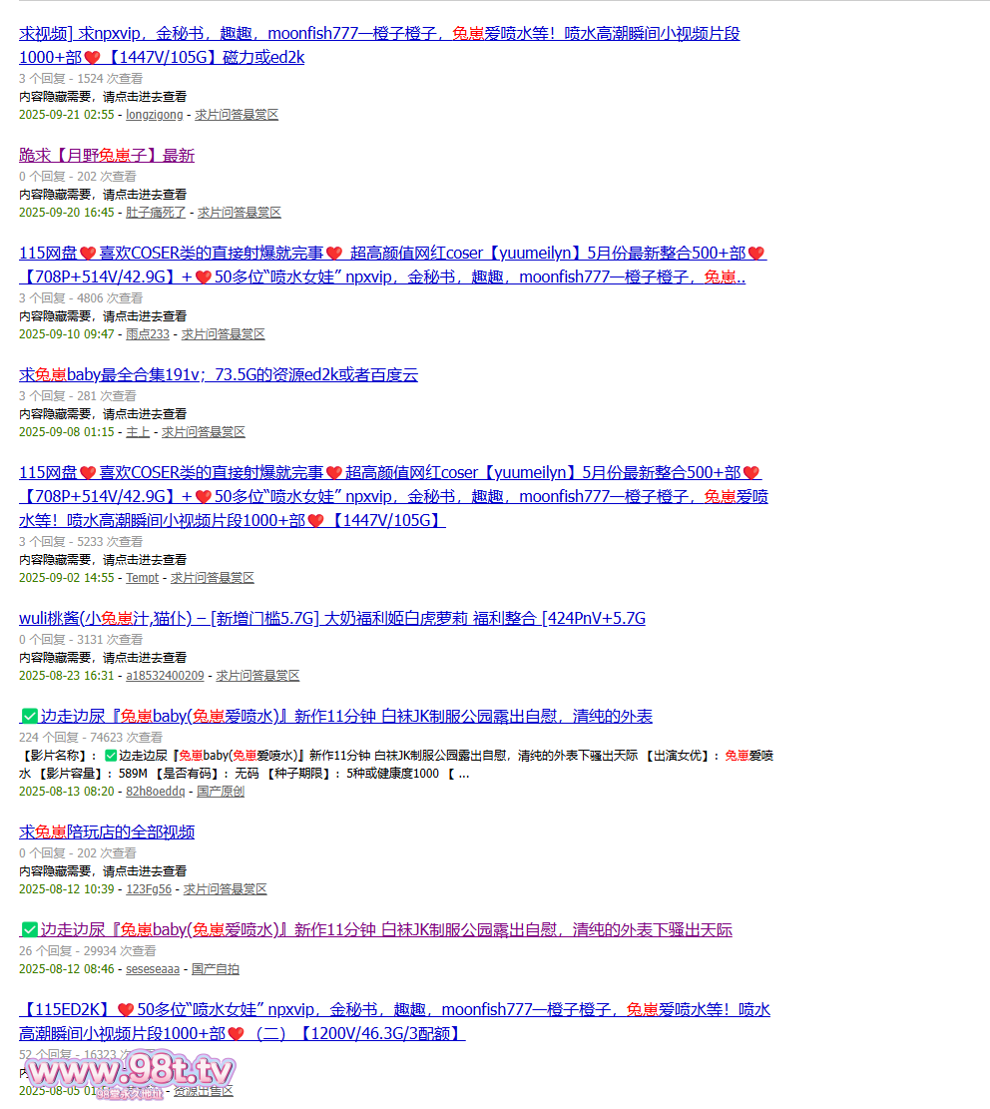Open the profile of user 主上
This screenshot has height=1109, width=990.
138,432
